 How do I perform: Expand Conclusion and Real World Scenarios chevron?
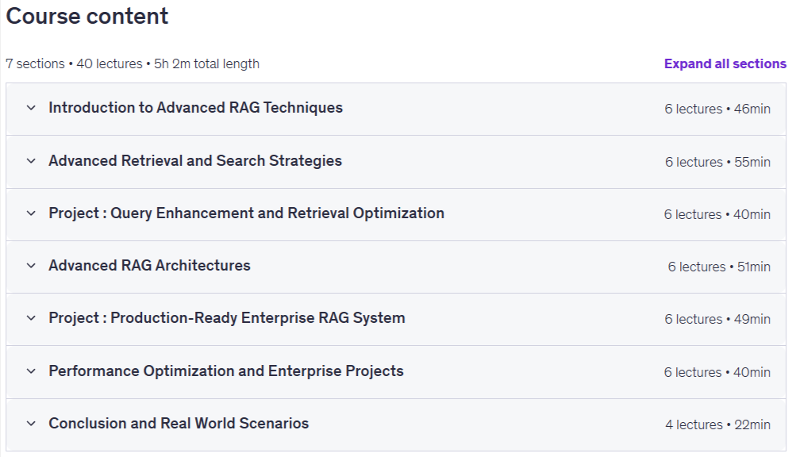pyautogui.click(x=31, y=424)
